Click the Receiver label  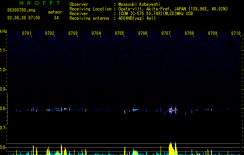79,14
